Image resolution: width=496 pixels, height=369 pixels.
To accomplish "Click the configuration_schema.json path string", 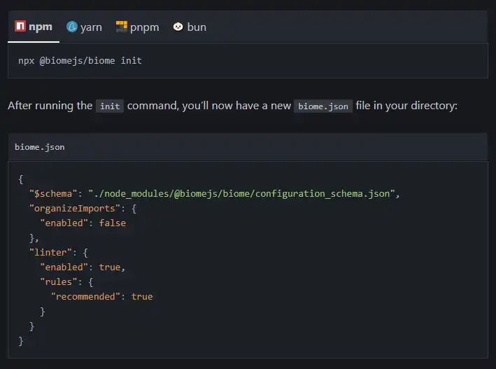I will (x=241, y=193).
